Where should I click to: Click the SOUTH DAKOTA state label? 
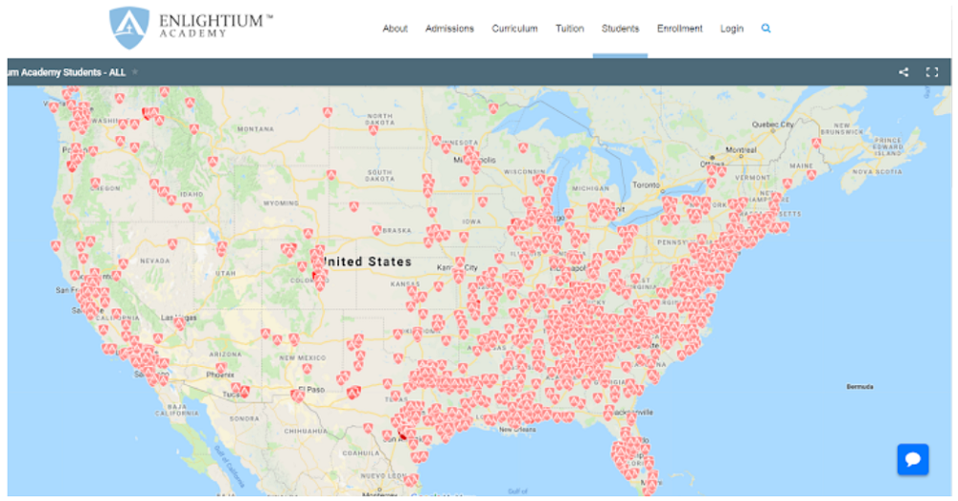coord(379,175)
